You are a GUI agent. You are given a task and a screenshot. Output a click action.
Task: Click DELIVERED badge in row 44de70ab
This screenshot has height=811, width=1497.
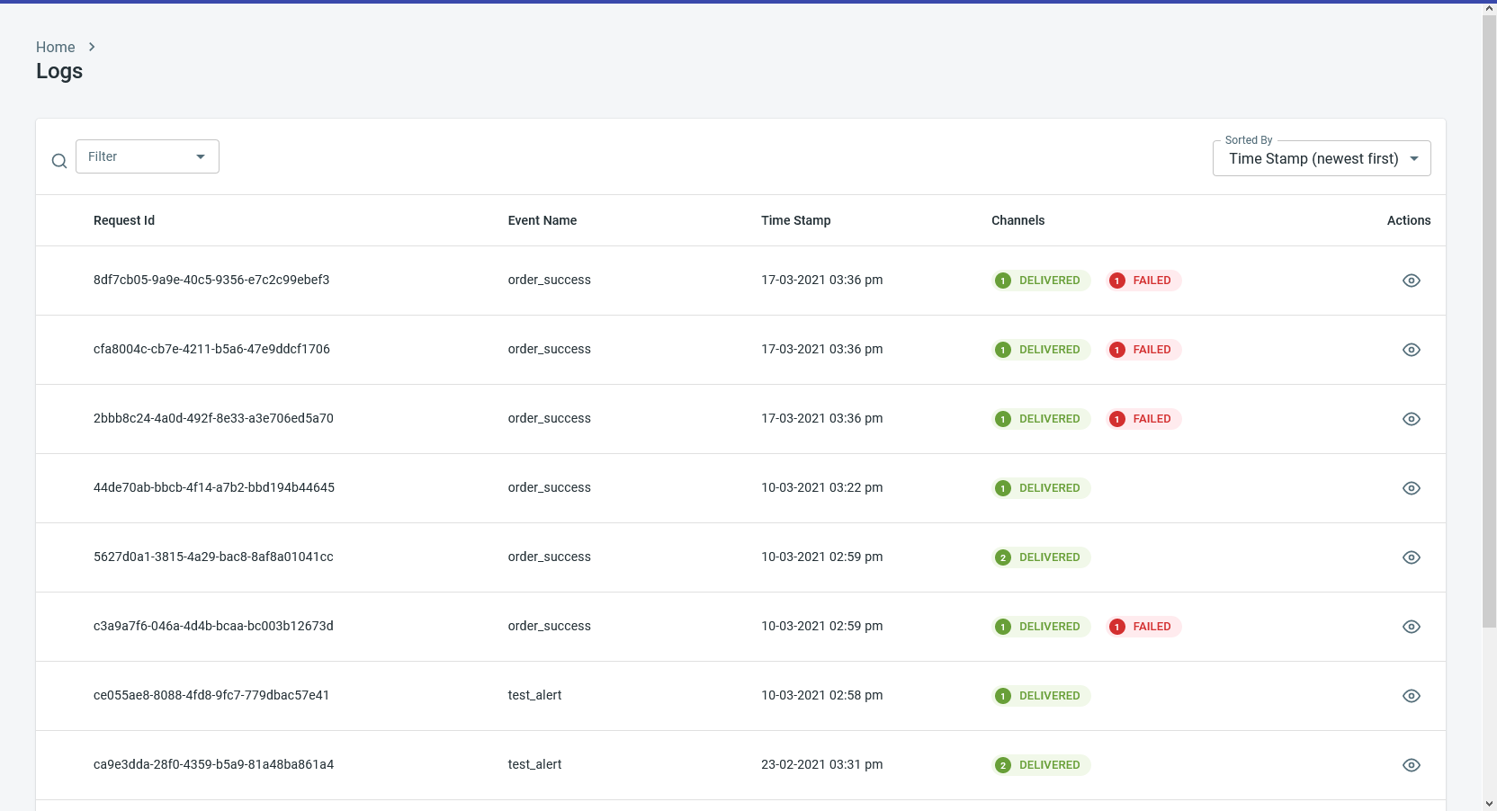pyautogui.click(x=1041, y=488)
